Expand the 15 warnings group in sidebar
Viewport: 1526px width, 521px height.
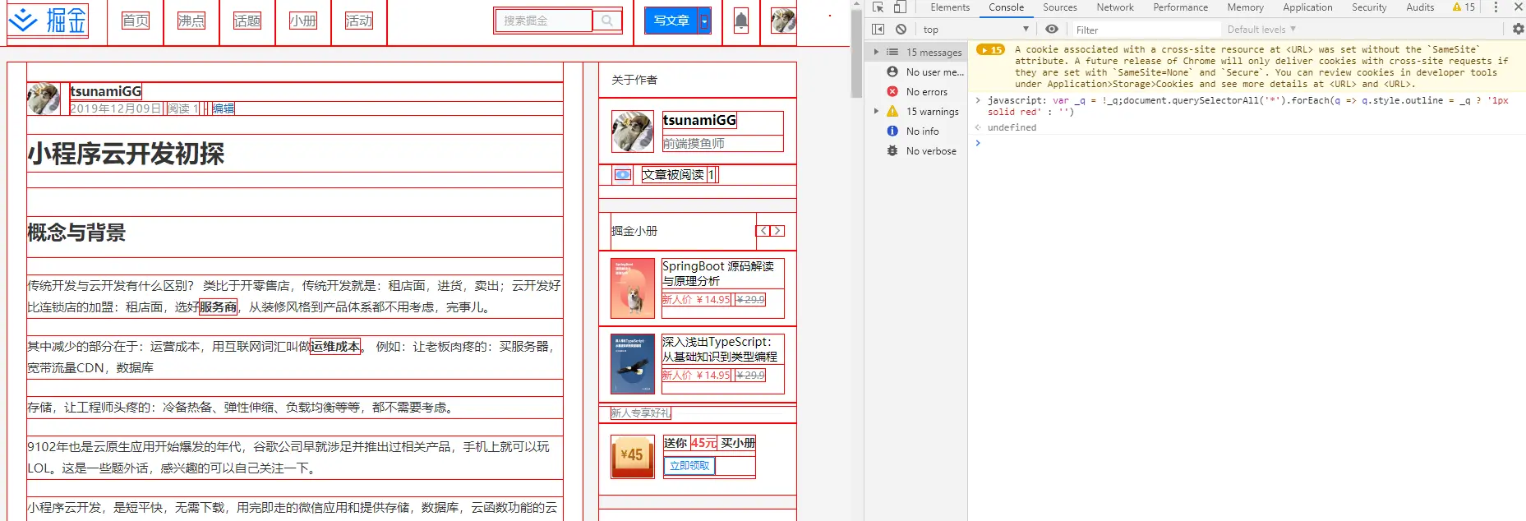point(876,111)
